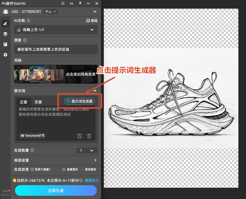Open the 线稿上色 V2 function dropdown
Screen dimensions: 246x199
(56, 30)
